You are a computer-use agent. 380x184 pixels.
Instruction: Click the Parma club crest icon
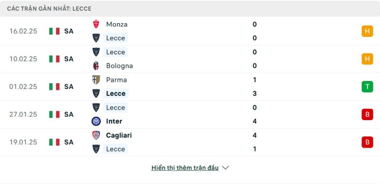(x=96, y=79)
